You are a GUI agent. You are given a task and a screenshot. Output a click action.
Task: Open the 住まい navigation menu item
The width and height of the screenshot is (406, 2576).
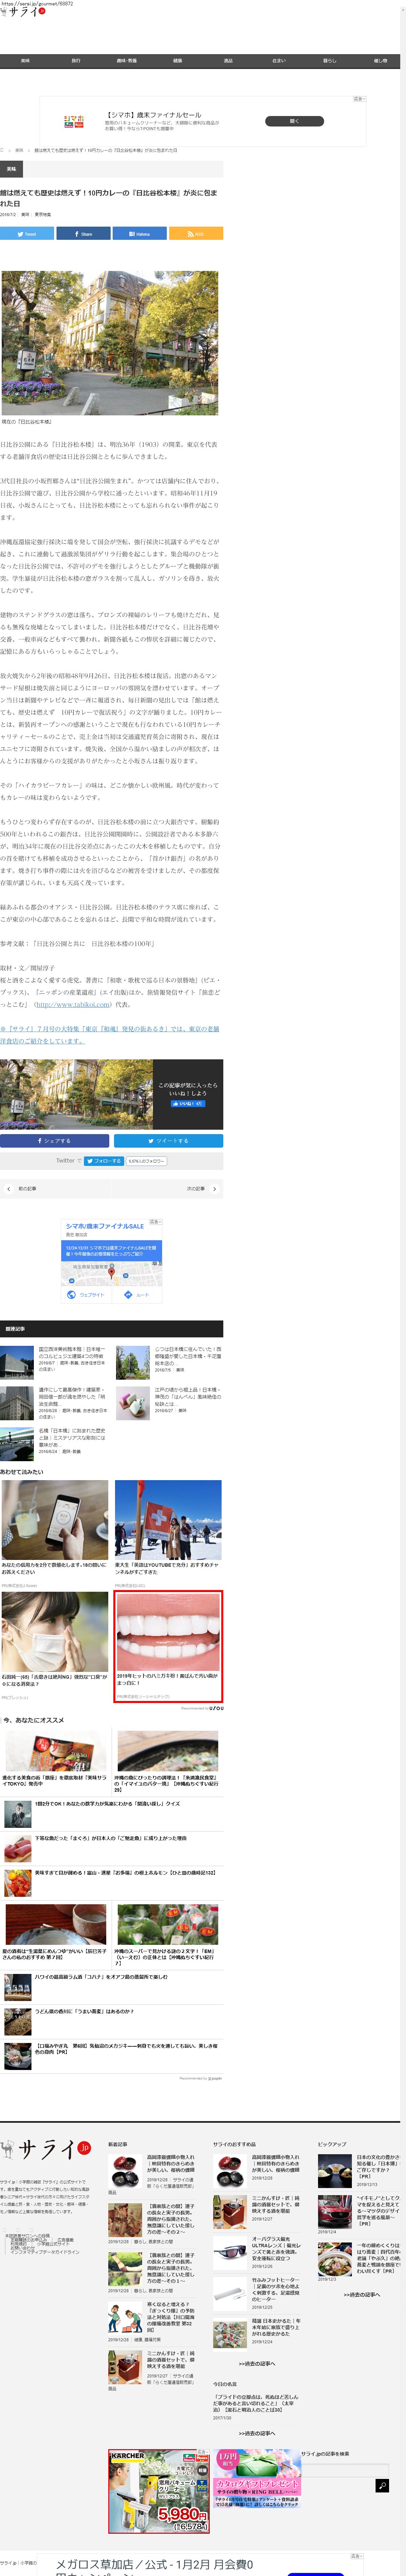click(x=278, y=61)
